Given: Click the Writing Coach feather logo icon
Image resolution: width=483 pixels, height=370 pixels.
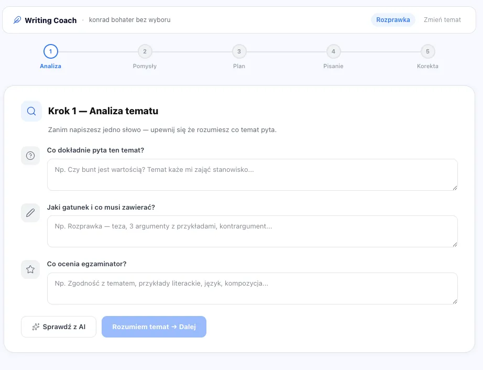Looking at the screenshot, I should 17,20.
